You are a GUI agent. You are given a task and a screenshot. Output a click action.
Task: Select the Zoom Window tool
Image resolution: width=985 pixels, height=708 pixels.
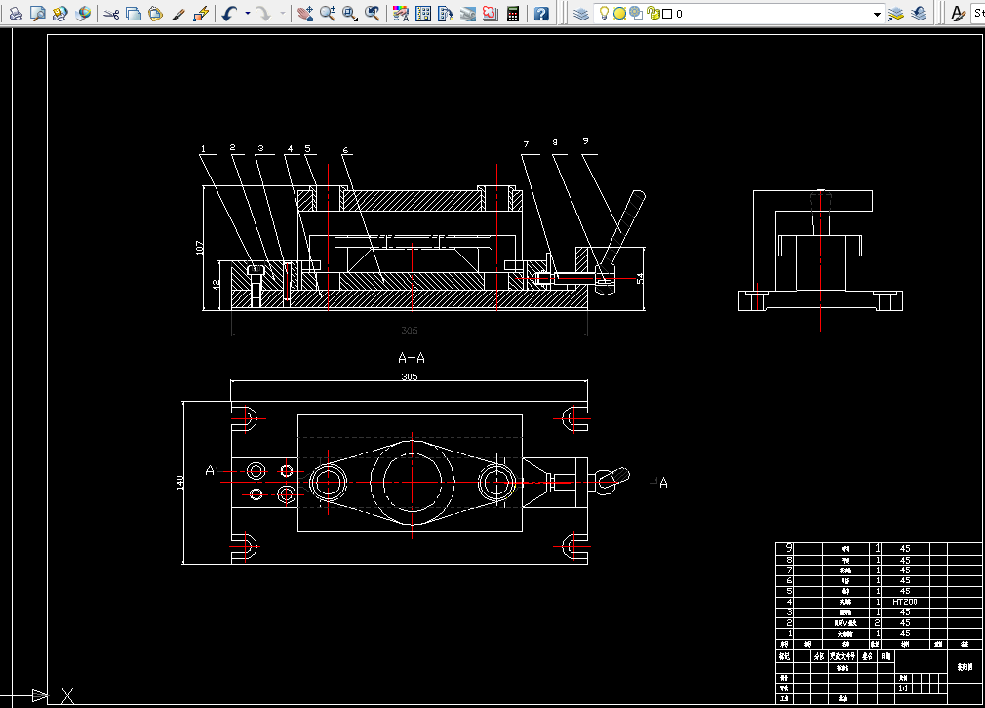tap(350, 14)
